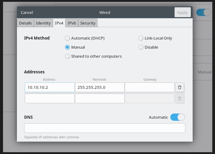Click the trash icon on empty row
Viewport: 215px width, 154px height.
pos(180,98)
